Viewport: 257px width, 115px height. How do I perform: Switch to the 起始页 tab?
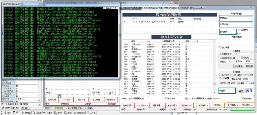[x=48, y=108]
